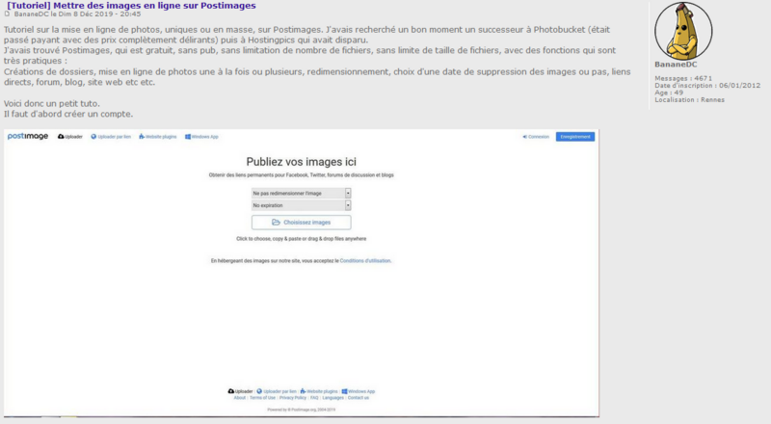Open footer 'Terms of Use' link
This screenshot has height=424, width=771.
(262, 398)
